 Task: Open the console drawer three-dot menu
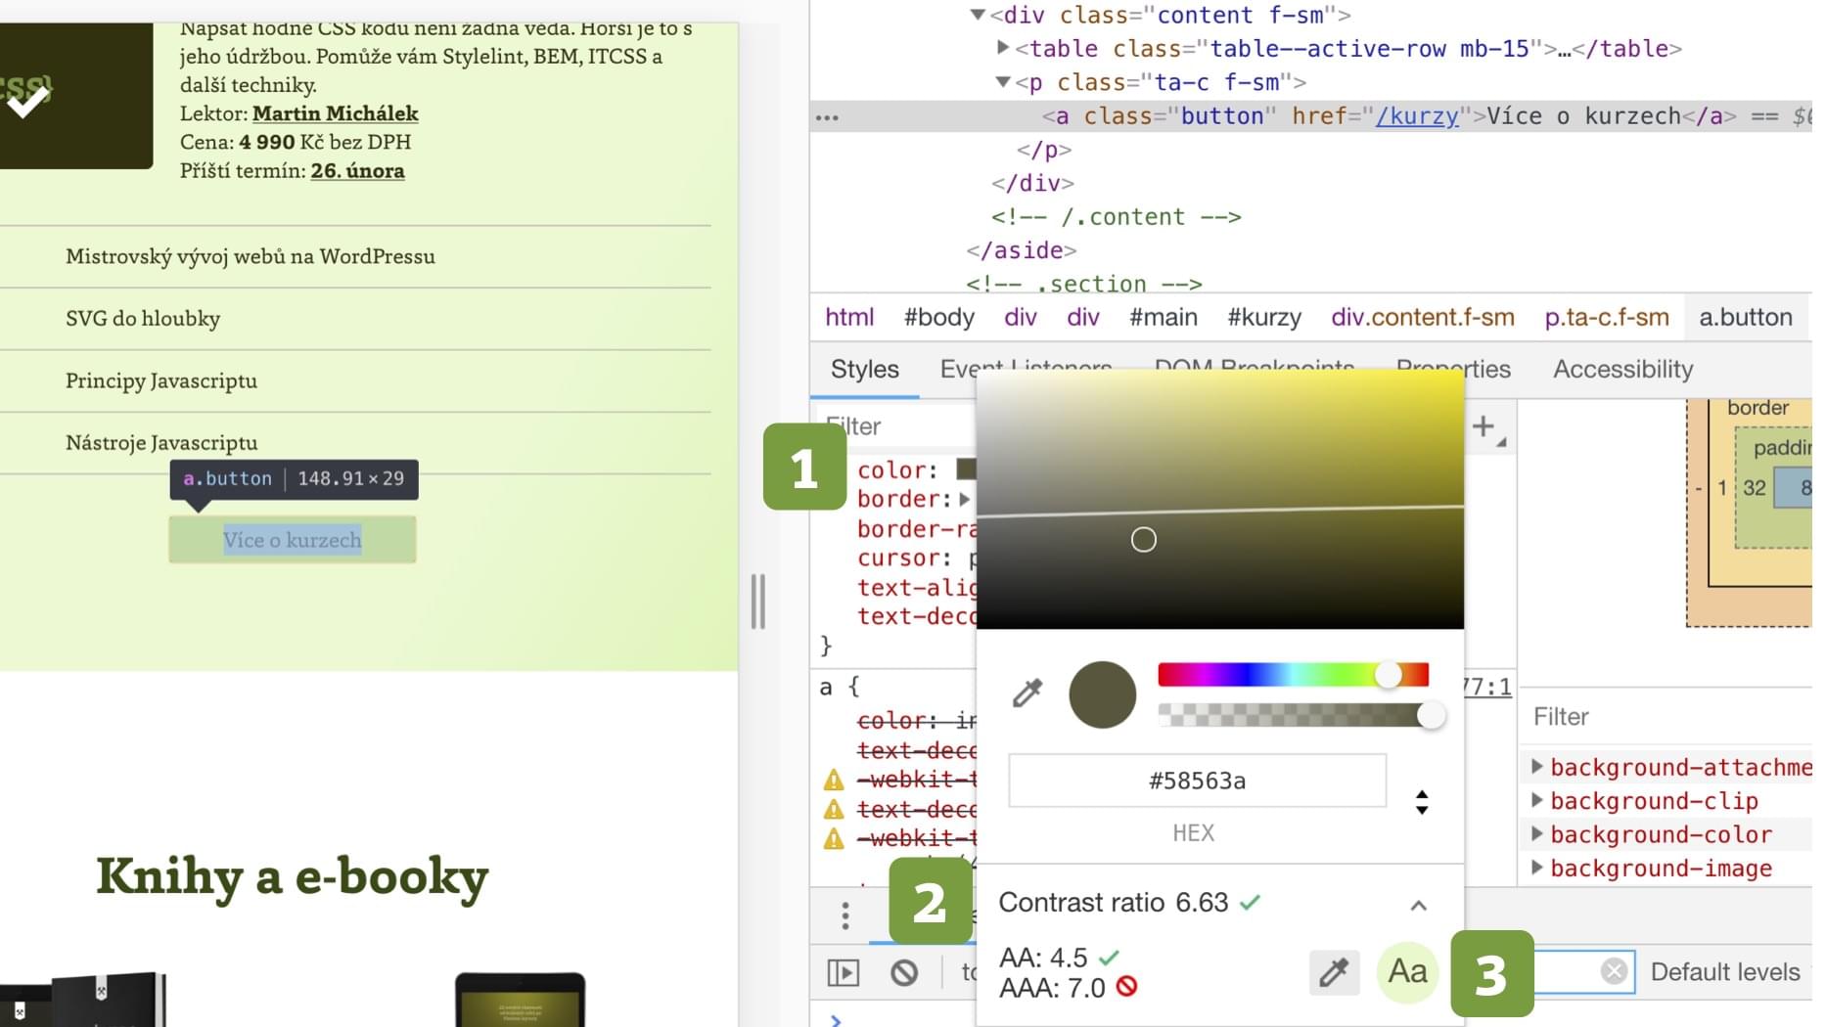click(x=845, y=915)
